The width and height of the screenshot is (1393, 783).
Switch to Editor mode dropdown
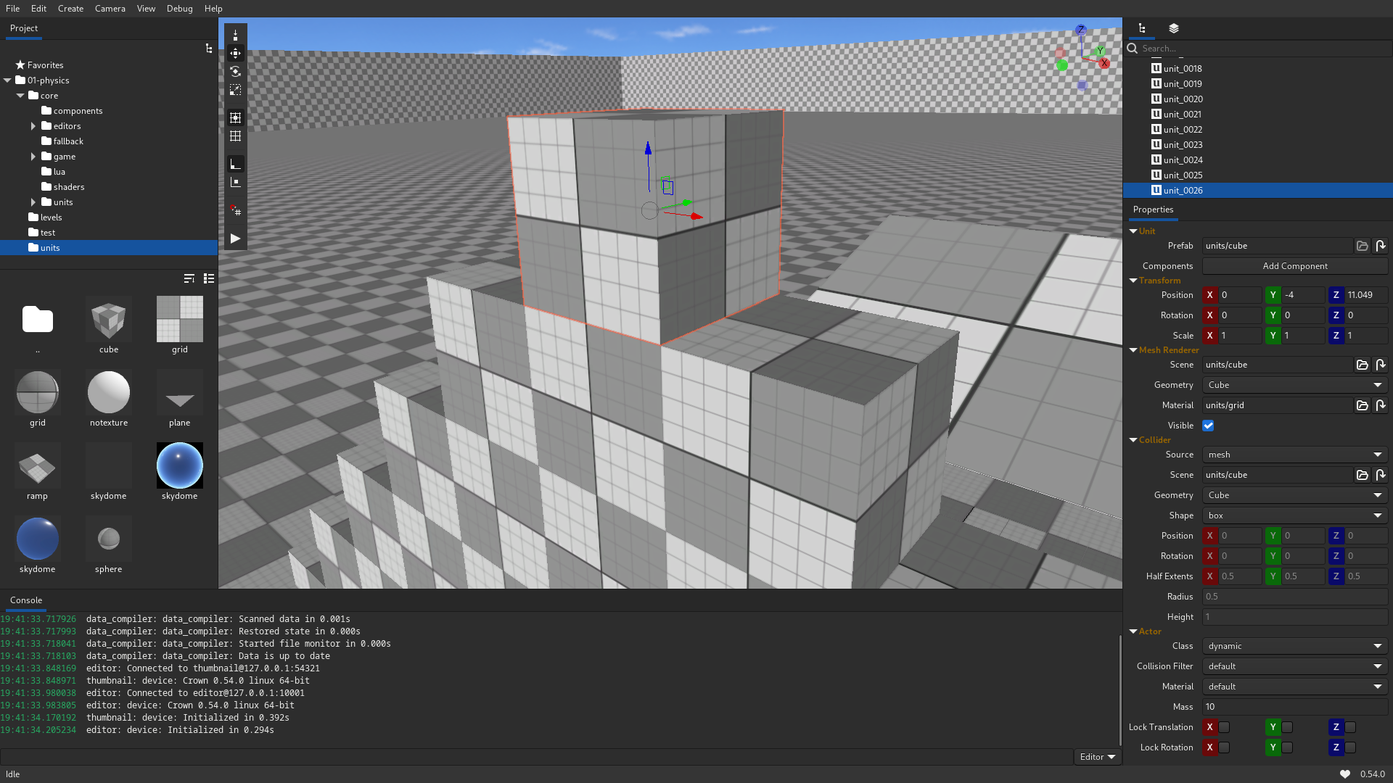coord(1098,755)
